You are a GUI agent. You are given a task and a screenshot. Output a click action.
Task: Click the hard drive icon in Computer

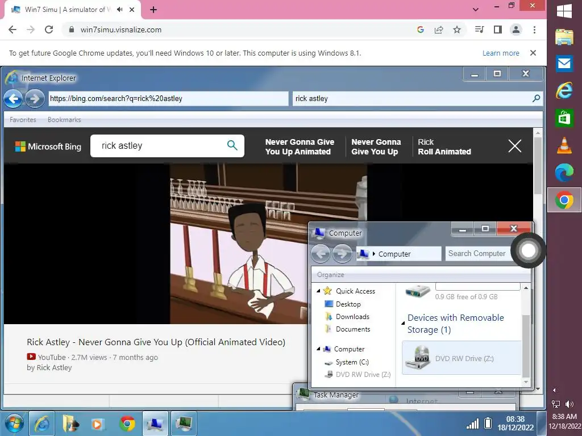pyautogui.click(x=418, y=291)
